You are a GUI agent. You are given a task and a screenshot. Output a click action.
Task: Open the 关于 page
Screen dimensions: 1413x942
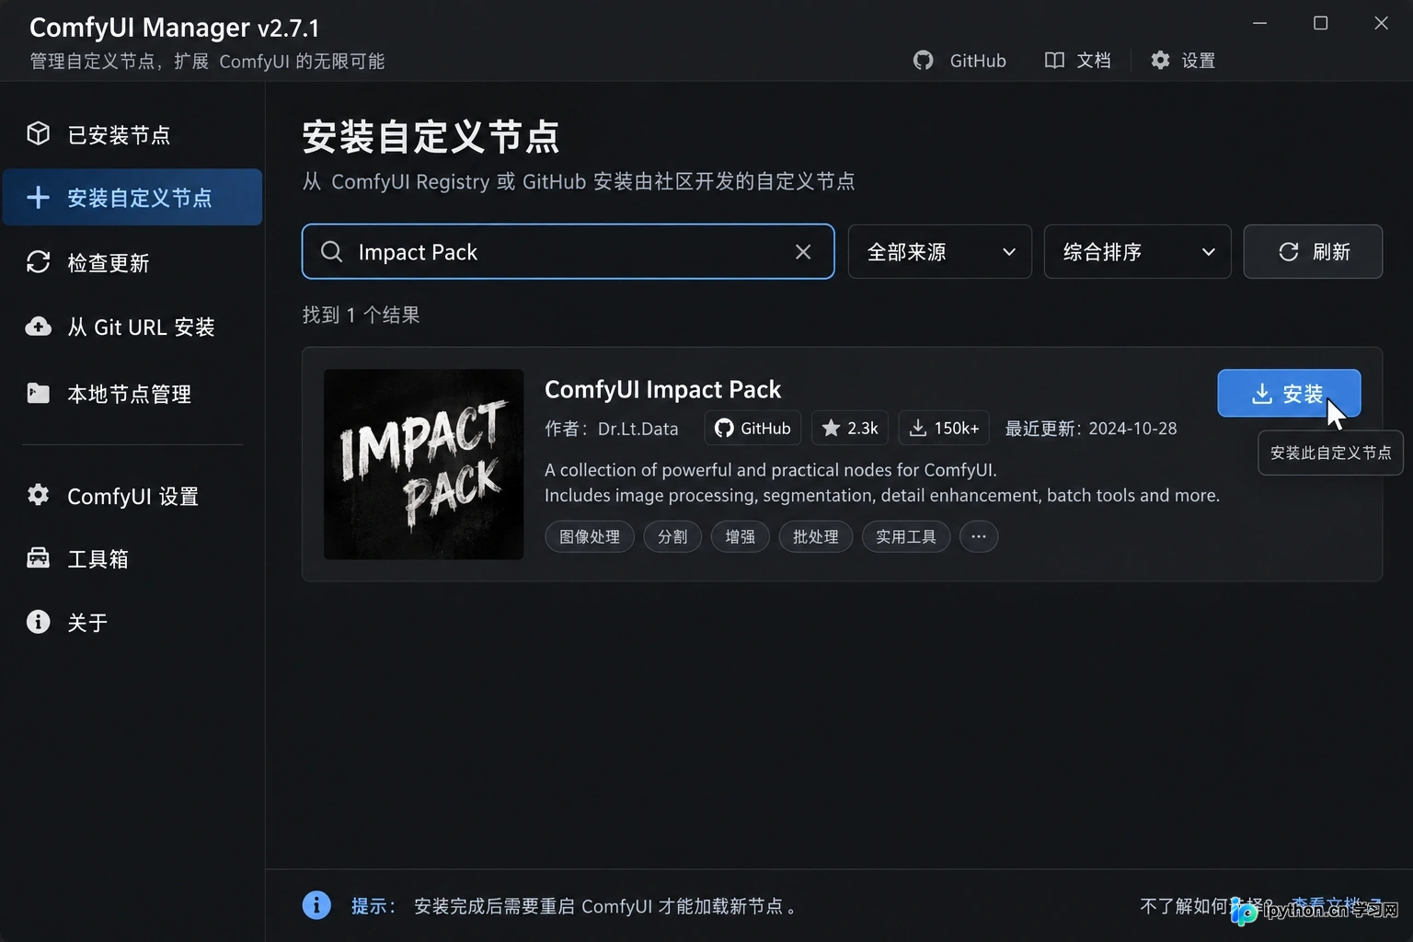tap(132, 622)
